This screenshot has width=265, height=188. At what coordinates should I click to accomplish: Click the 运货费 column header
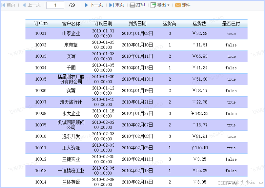pyautogui.click(x=199, y=24)
